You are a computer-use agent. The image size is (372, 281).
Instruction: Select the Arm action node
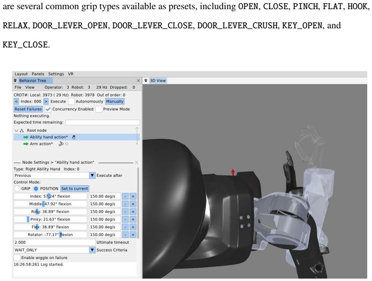pyautogui.click(x=41, y=144)
